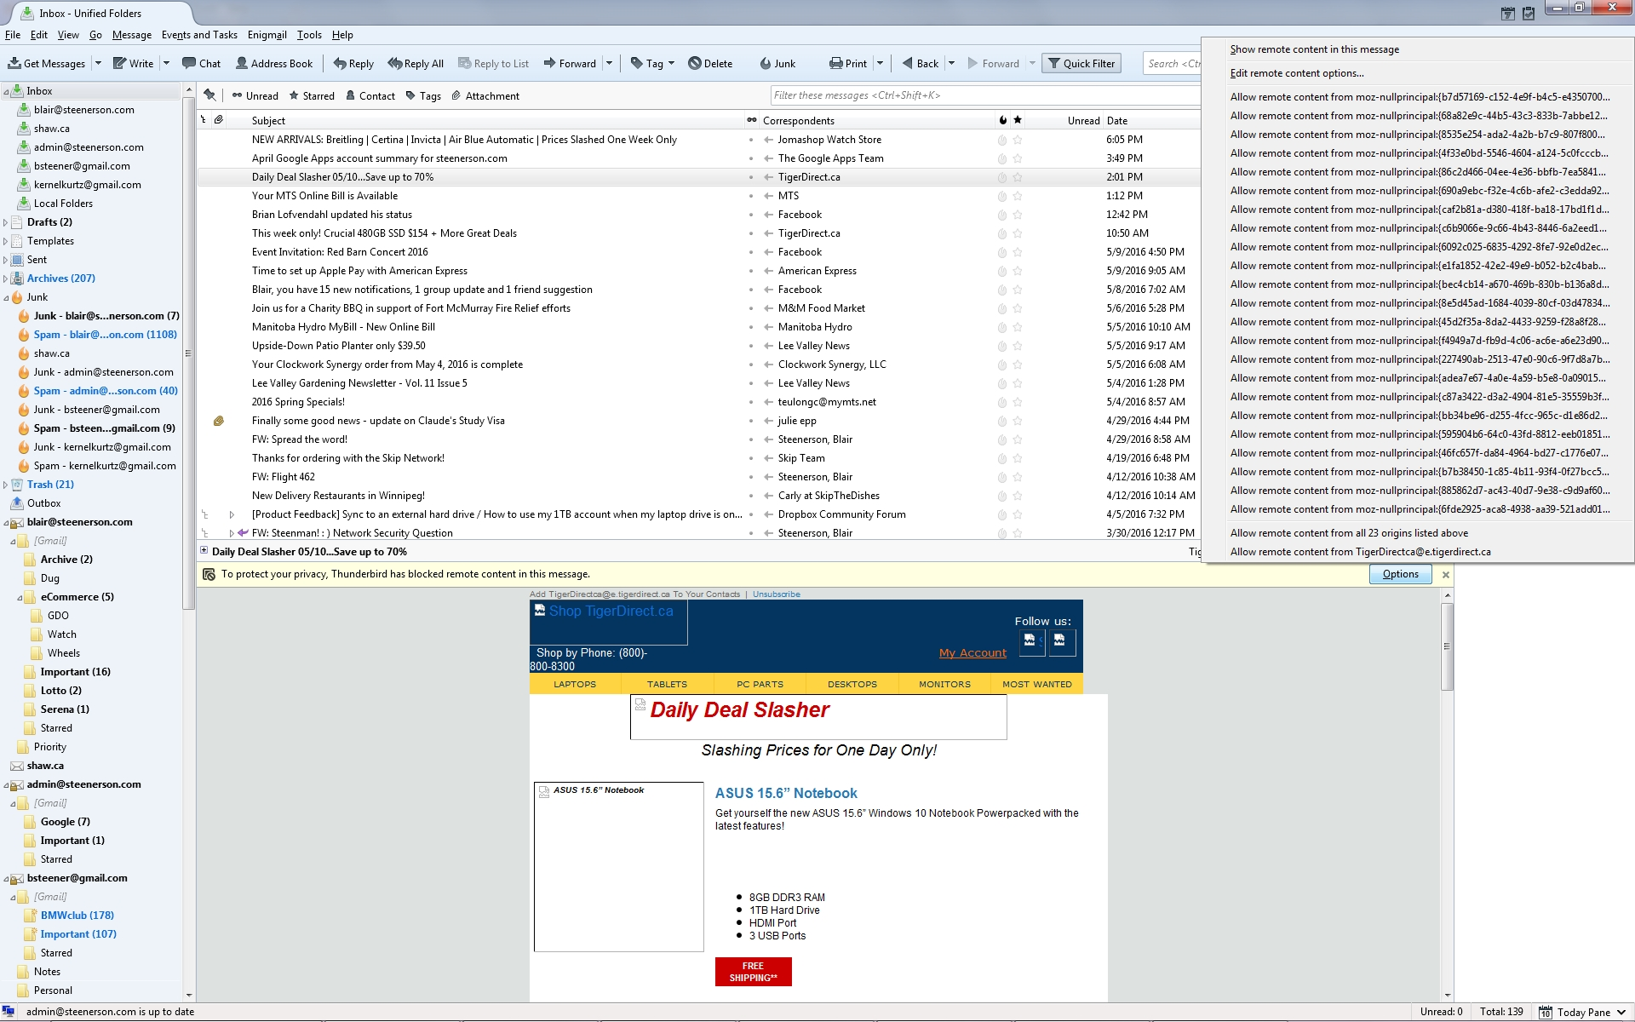Open the Write dropdown arrow
The width and height of the screenshot is (1635, 1022).
pos(166,63)
